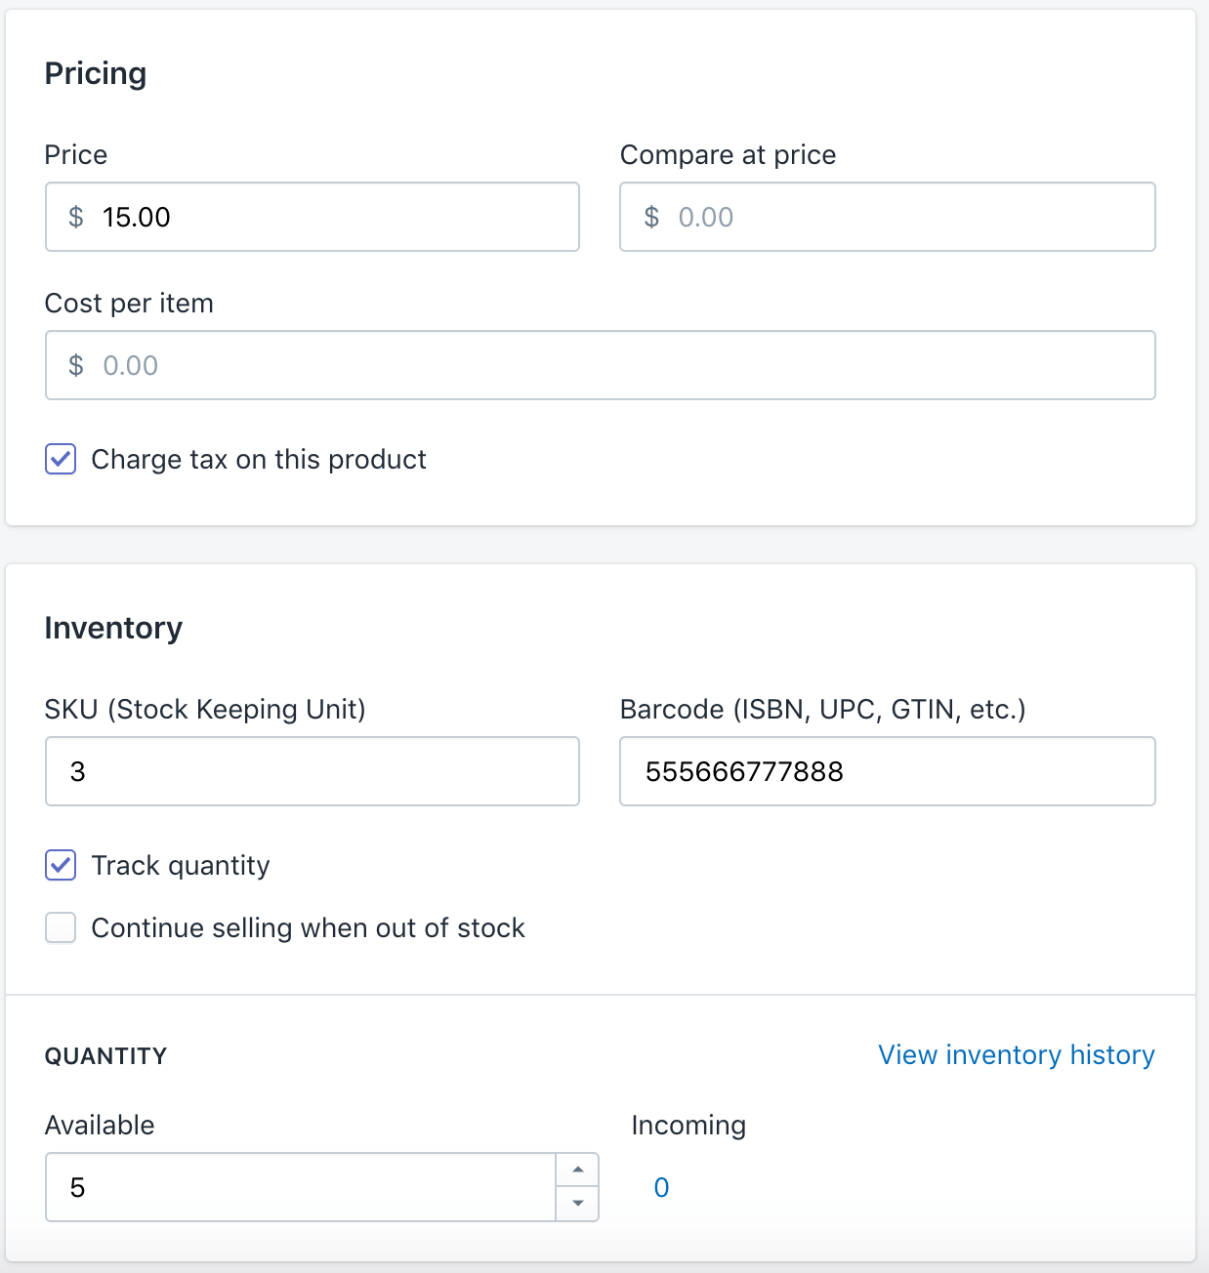
Task: Focus the Price field showing 15.00
Action: coord(313,217)
